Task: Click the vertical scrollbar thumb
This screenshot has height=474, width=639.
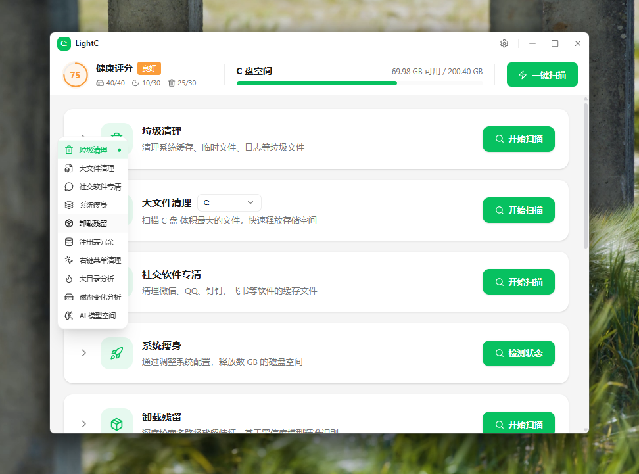Action: [x=586, y=176]
